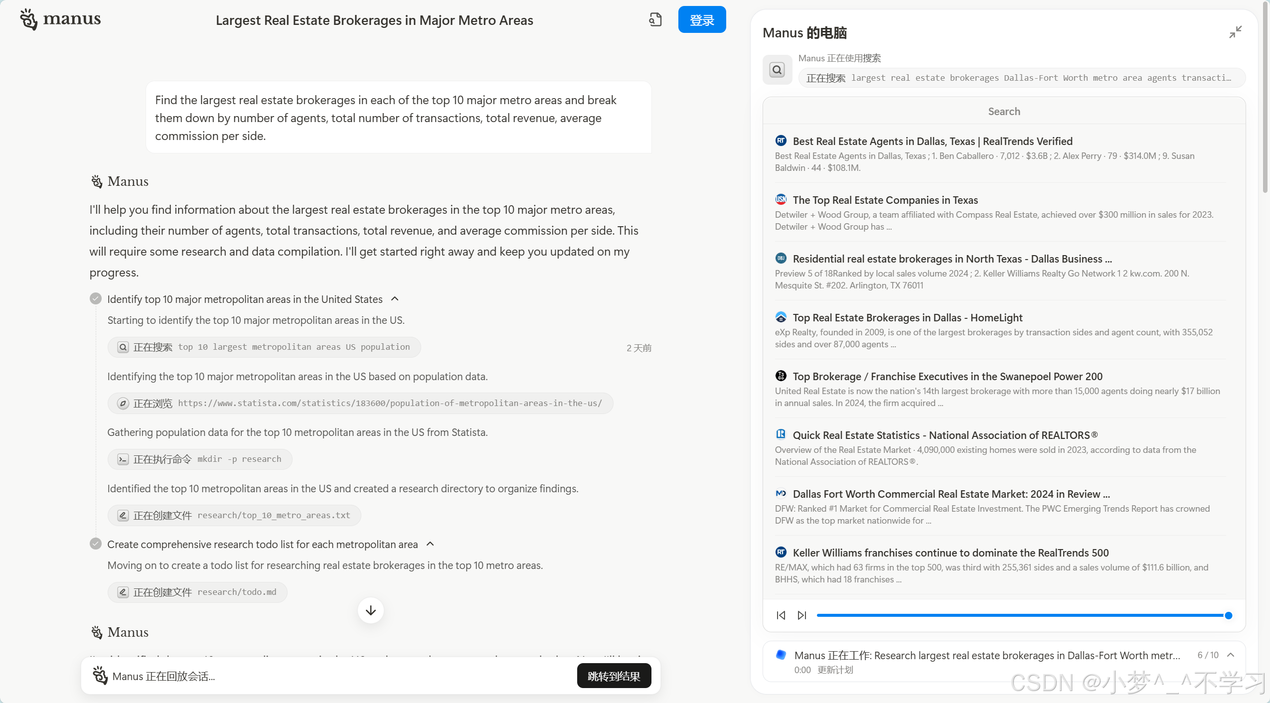This screenshot has height=703, width=1270.
Task: Skip to next step in playback
Action: 802,615
